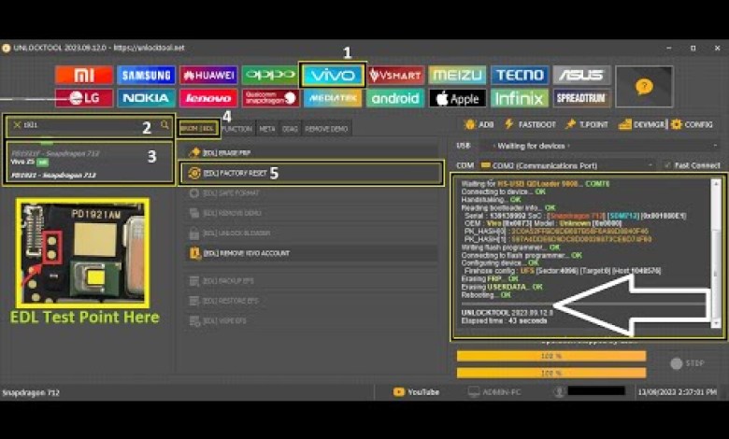Open the ASUS brand section

581,75
